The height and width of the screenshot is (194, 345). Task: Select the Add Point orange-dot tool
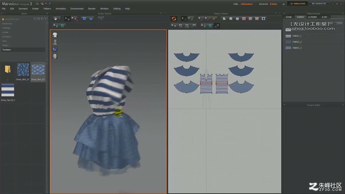[214, 19]
